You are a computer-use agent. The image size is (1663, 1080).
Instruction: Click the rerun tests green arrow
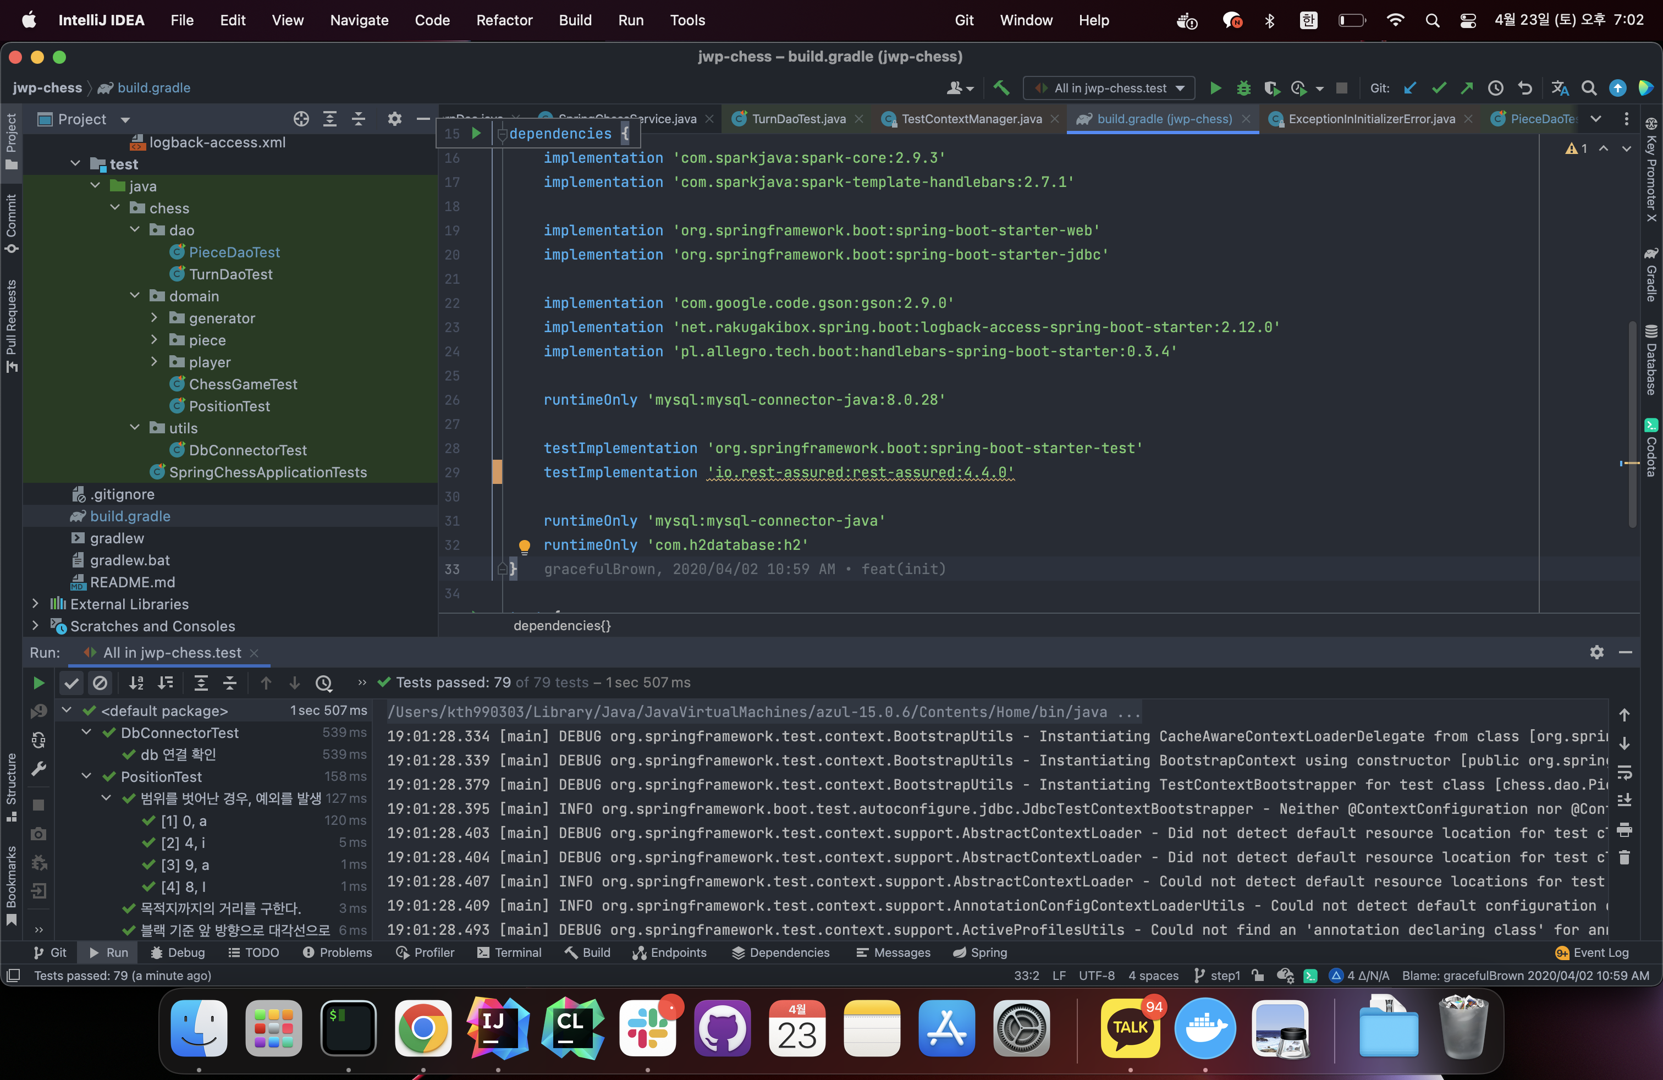click(x=39, y=682)
